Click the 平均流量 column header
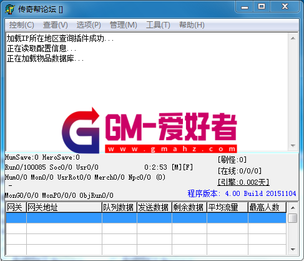 (x=227, y=207)
